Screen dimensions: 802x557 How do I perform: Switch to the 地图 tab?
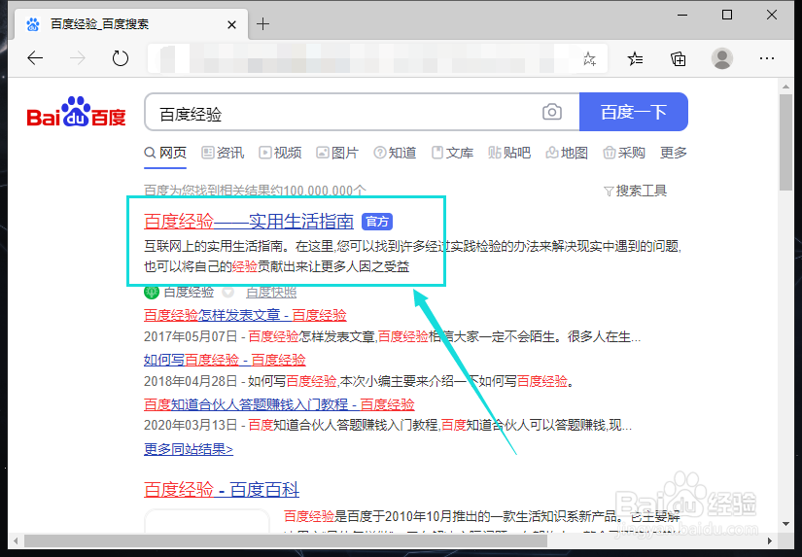[x=567, y=153]
